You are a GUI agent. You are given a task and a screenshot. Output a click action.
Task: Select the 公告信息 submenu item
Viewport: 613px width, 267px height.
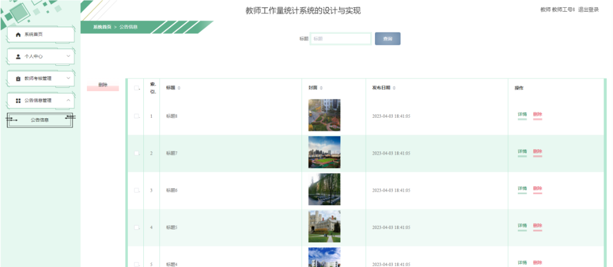click(40, 120)
